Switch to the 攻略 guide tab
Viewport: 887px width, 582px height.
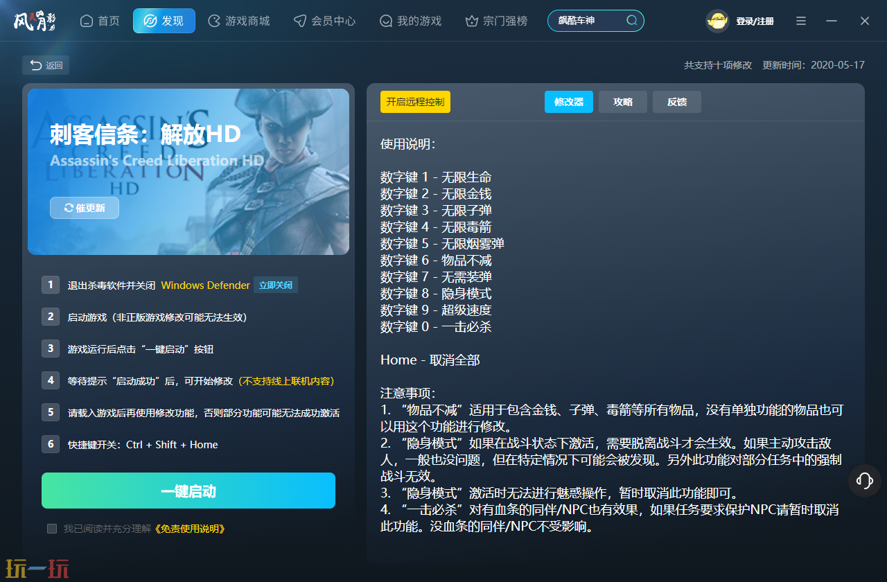(x=623, y=102)
